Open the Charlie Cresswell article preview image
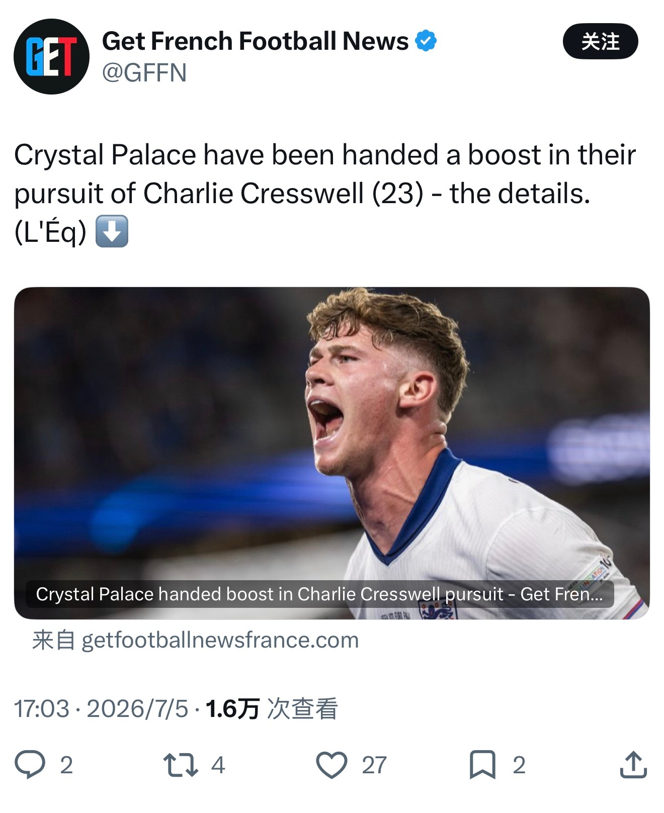 (x=332, y=453)
